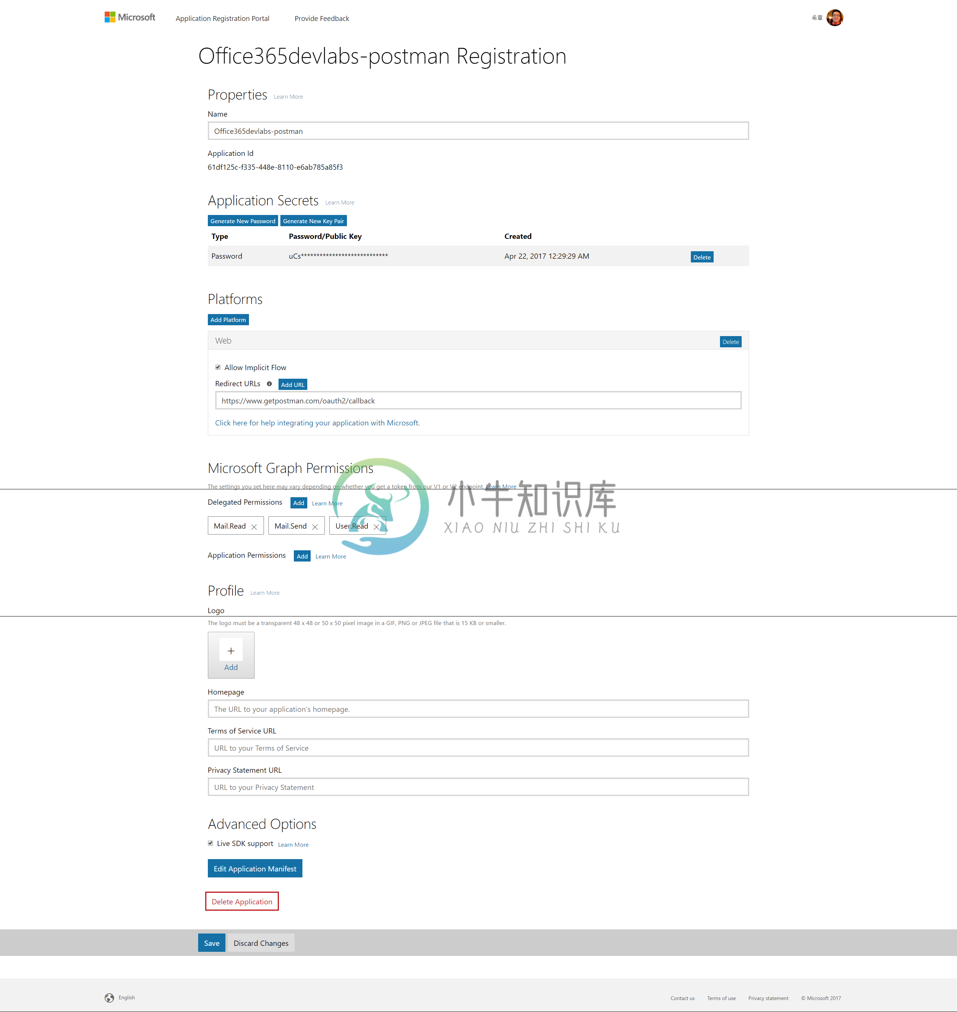Click the Privacy Statement URL field
The image size is (957, 1012).
point(478,787)
